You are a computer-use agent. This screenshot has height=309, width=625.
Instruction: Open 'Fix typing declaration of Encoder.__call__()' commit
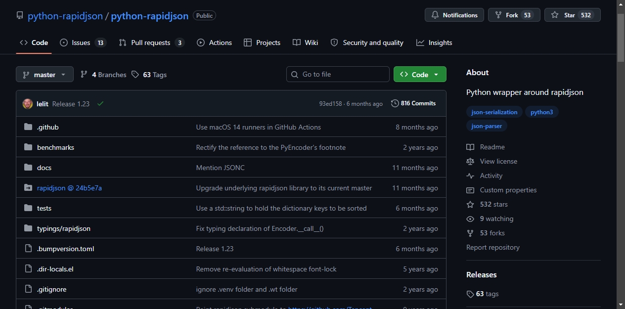(x=260, y=228)
